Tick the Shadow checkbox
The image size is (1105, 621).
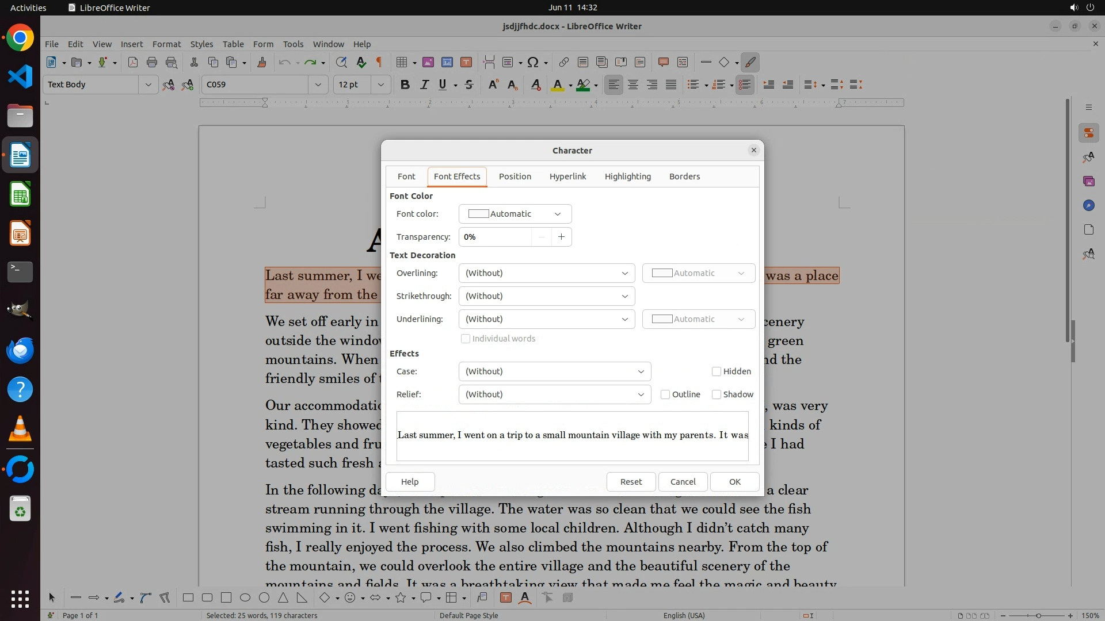click(x=717, y=394)
